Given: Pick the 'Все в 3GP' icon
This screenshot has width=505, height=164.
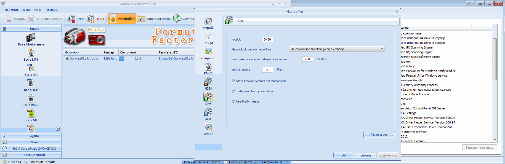Looking at the screenshot, I should 31,83.
